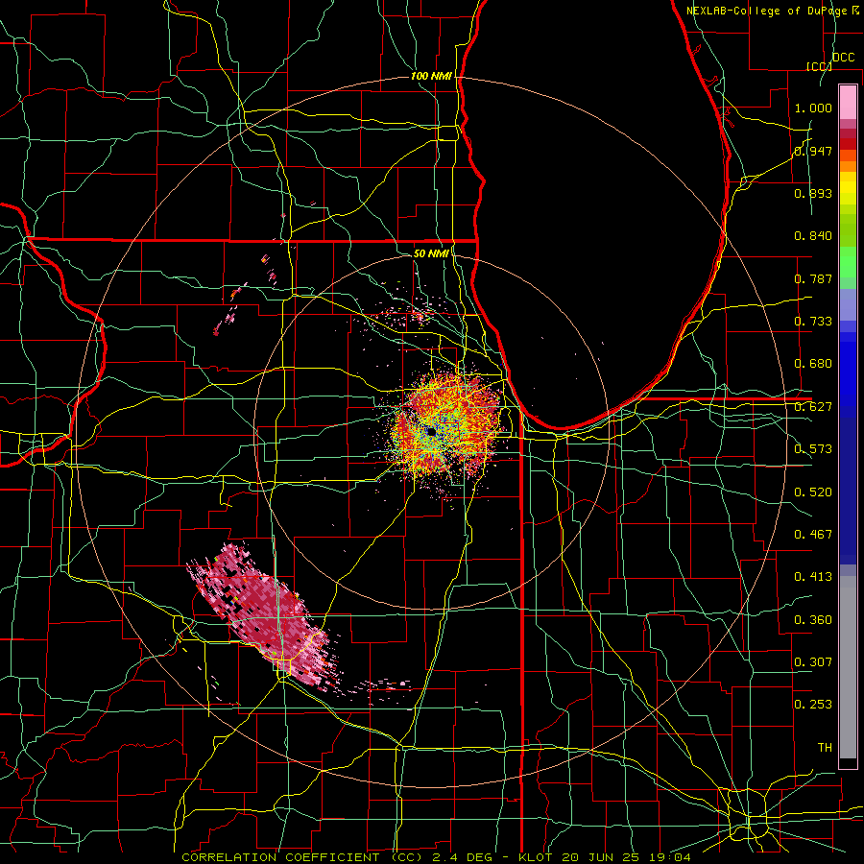The image size is (864, 864).
Task: Select the 0.733 legend value
Action: tap(813, 322)
